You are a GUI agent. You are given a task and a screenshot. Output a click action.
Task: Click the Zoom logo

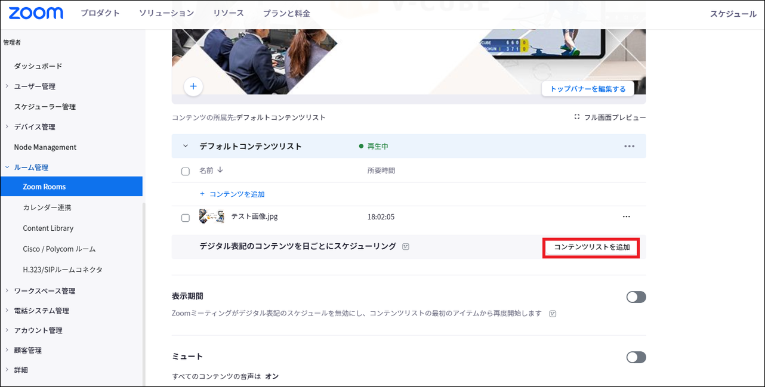tap(36, 13)
